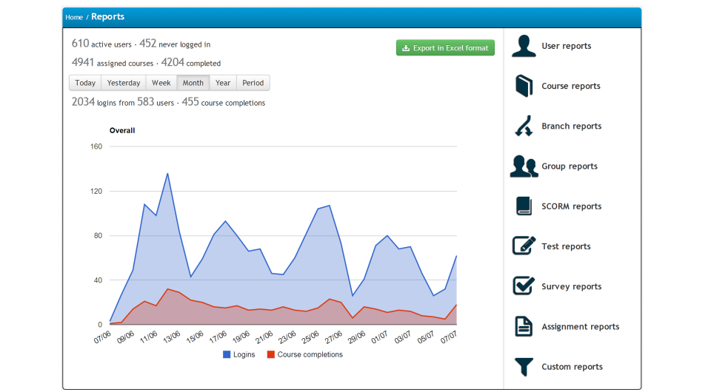Click the 583 users statistic
Screen dimensions: 711x392
tap(156, 102)
